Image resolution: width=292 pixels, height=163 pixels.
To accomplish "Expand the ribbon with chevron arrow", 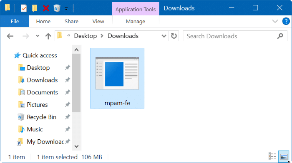I will (x=275, y=21).
